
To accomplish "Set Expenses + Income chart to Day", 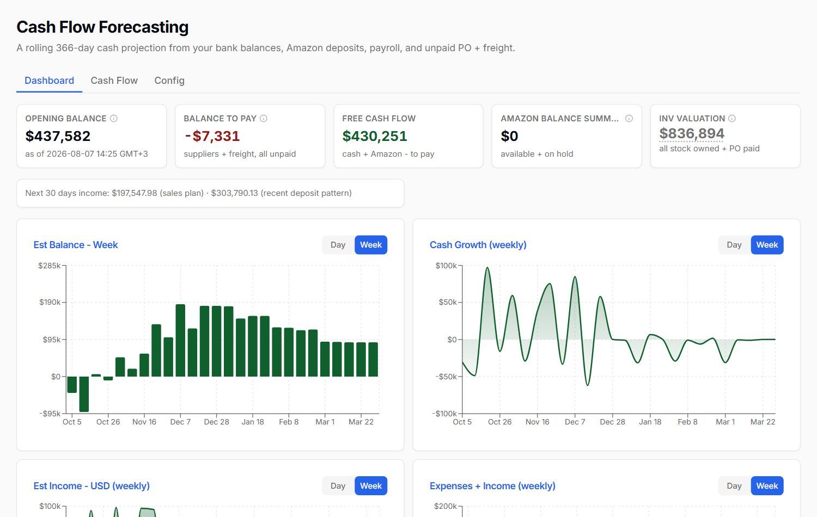I will click(x=734, y=486).
